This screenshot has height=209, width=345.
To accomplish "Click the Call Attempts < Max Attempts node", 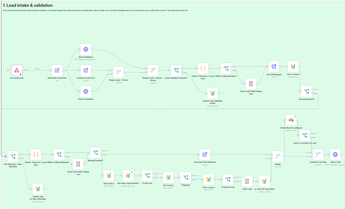I will [13, 156].
